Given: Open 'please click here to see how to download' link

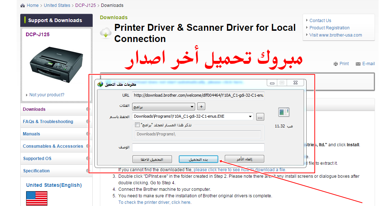Looking at the screenshot, I should [240, 170].
